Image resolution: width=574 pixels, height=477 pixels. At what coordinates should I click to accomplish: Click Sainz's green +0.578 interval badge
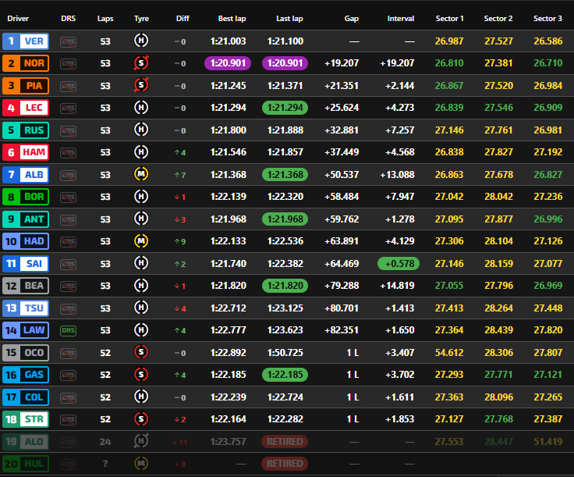(x=399, y=264)
